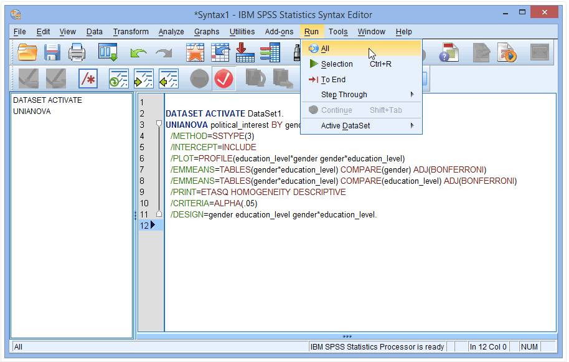Click the highlighted Run menu title
This screenshot has height=362, width=569.
click(311, 32)
